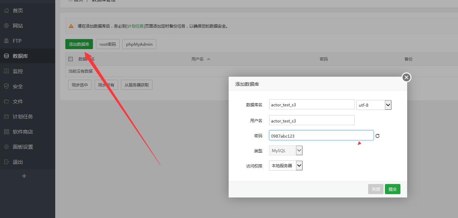This screenshot has height=218, width=458.
Task: Close the add database dialog
Action: (406, 77)
